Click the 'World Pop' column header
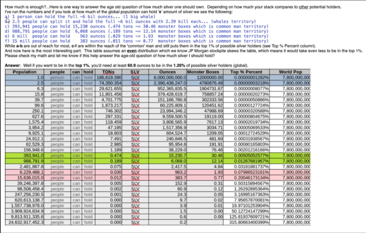The image size is (366, 233). coord(290,72)
